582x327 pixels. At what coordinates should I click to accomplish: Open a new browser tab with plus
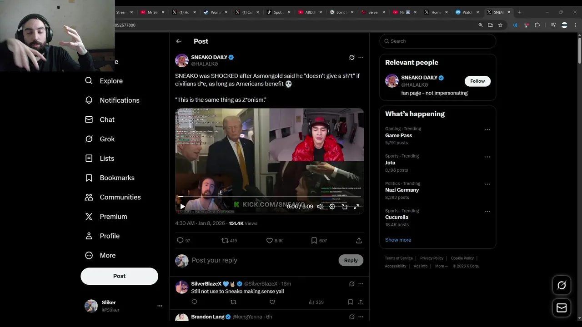(520, 12)
